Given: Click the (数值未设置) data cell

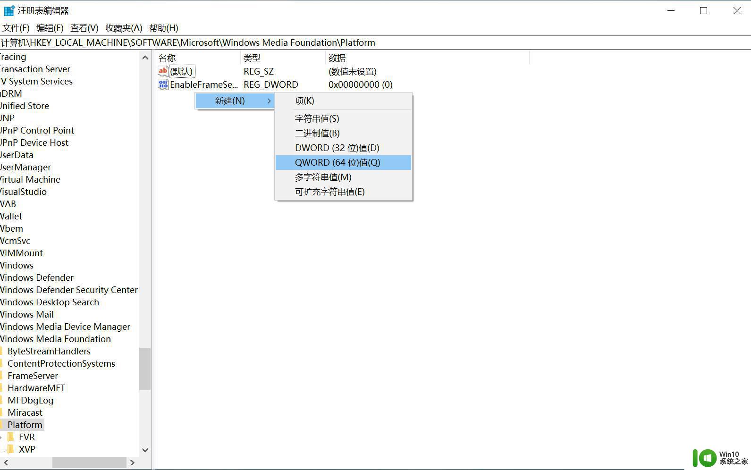Looking at the screenshot, I should [x=353, y=71].
